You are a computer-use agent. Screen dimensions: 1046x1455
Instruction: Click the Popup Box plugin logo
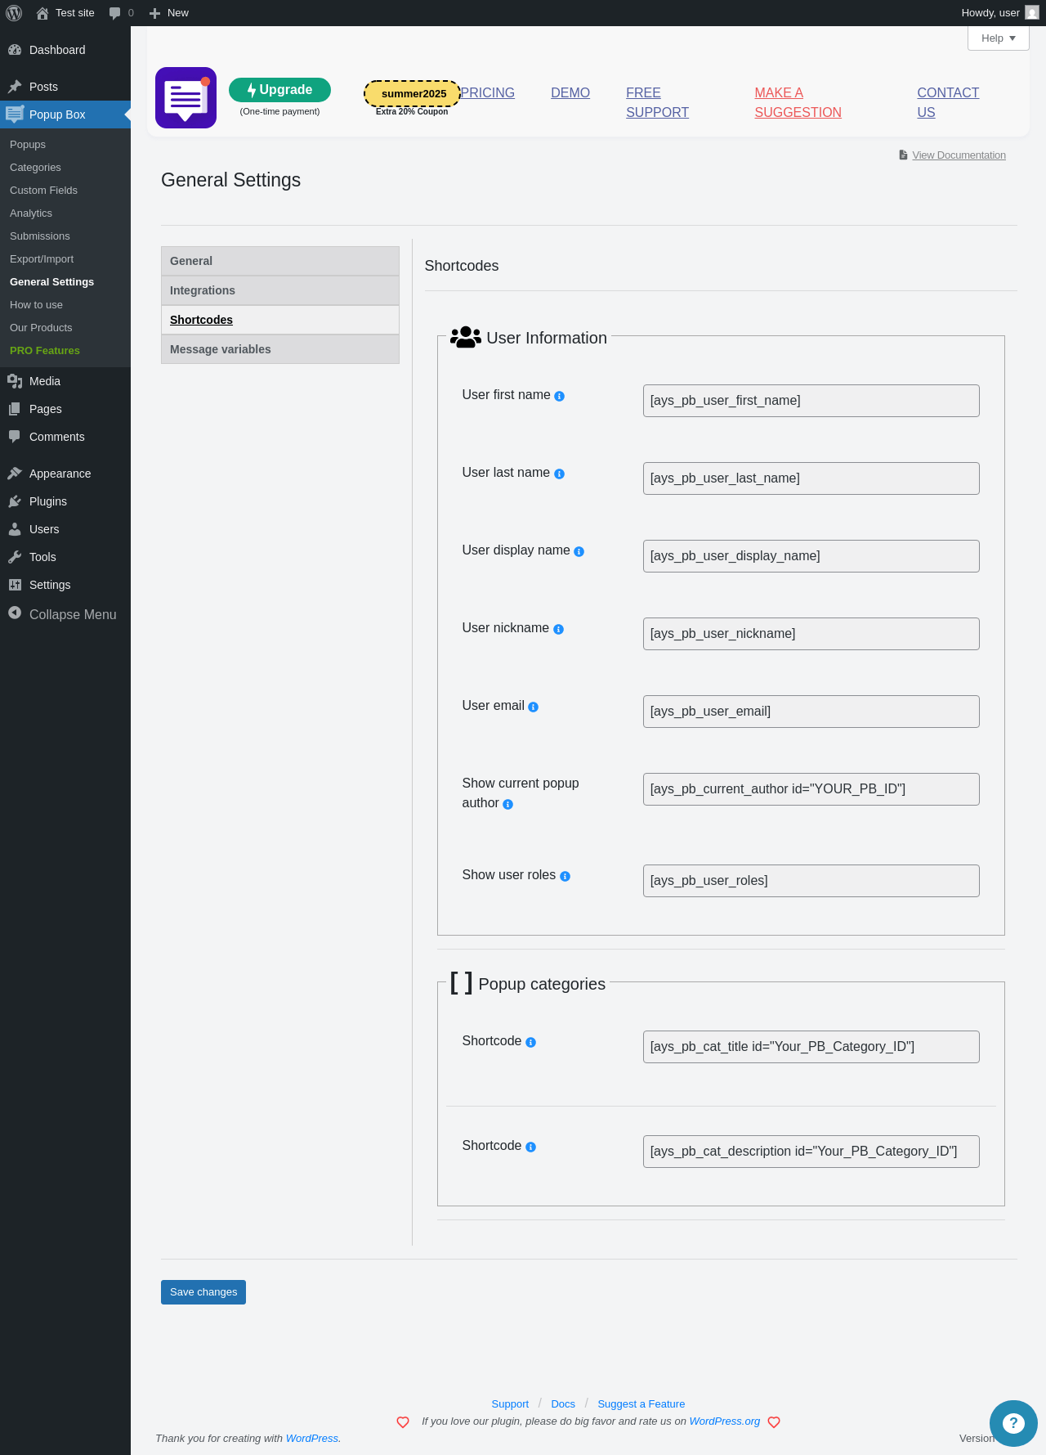click(x=186, y=98)
